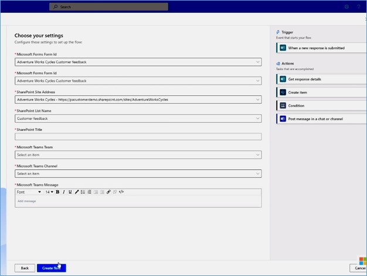367x276 pixels.
Task: Toggle underline formatting in message editor
Action: [70, 192]
